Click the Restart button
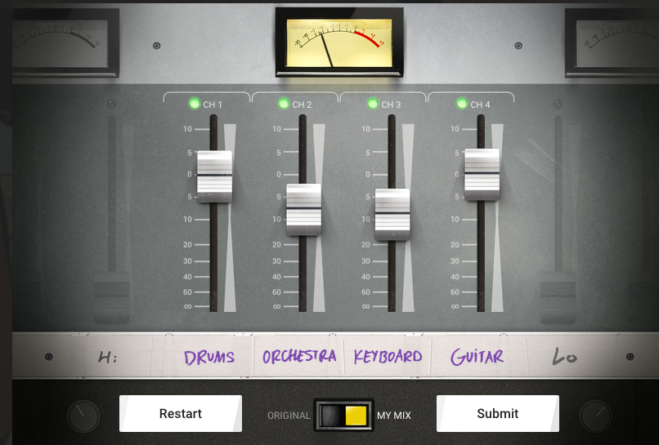Image resolution: width=659 pixels, height=445 pixels. (181, 413)
